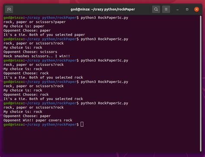Maximize the terminal window
The width and height of the screenshot is (205, 157).
pos(187,9)
